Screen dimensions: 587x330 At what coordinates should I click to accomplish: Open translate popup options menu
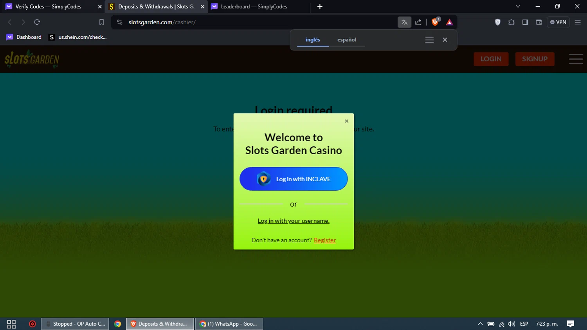tap(429, 40)
